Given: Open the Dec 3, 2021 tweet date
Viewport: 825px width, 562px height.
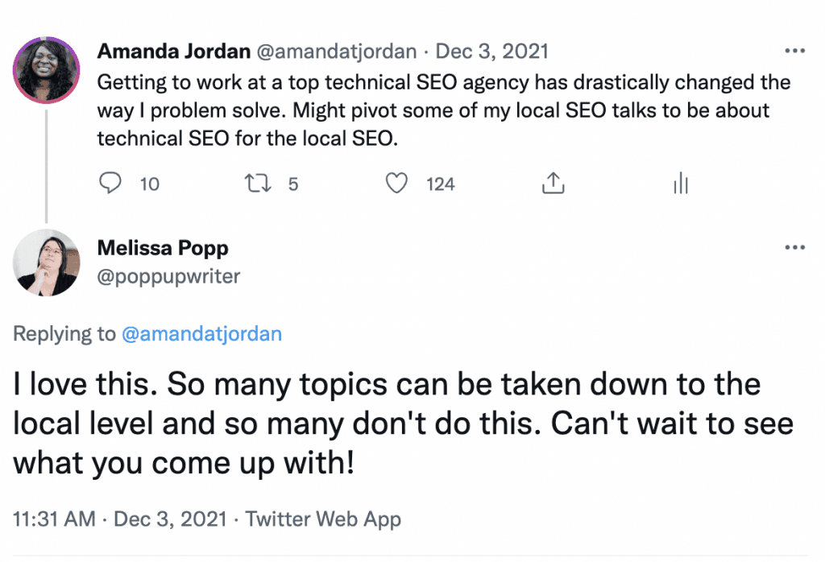Looking at the screenshot, I should tap(491, 52).
